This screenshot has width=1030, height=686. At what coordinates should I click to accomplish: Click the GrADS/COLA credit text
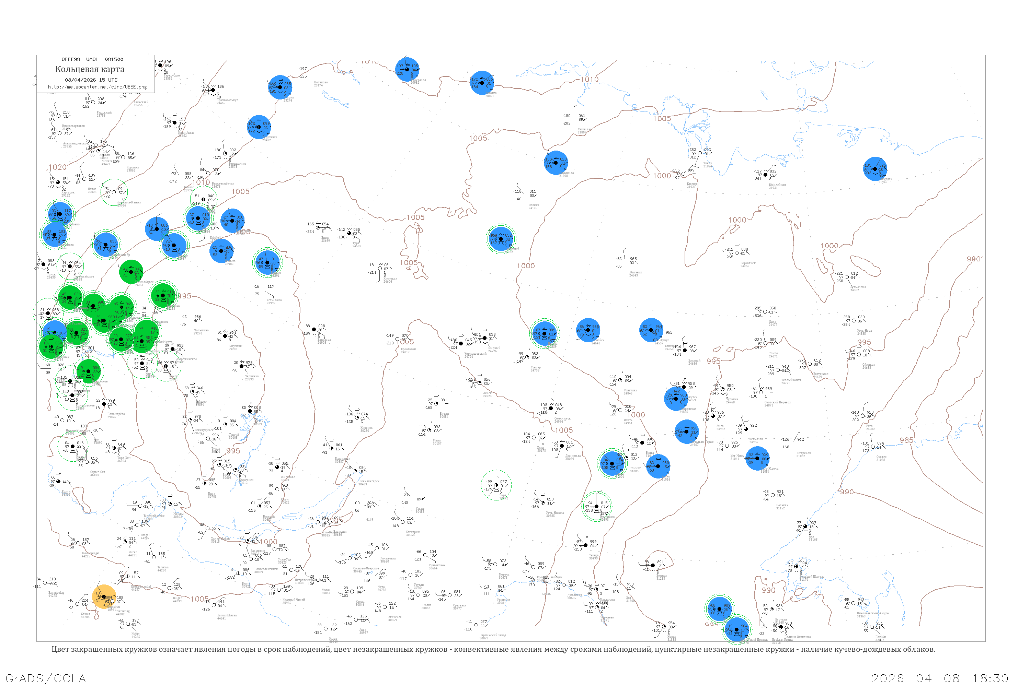coord(46,678)
